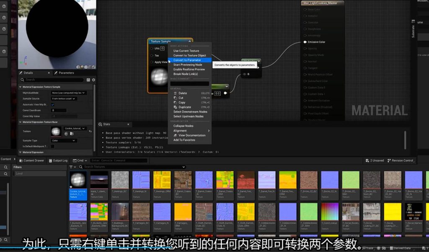Click the T_ColorLookup gradient texture thumbnail
The width and height of the screenshot is (429, 252).
(x=329, y=212)
